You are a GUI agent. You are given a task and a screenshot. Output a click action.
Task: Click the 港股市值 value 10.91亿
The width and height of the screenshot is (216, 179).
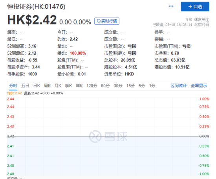coord(182,67)
